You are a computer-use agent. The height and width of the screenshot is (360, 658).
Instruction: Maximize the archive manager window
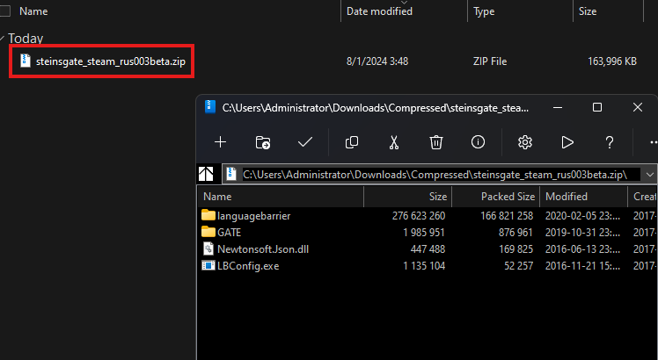coord(597,107)
